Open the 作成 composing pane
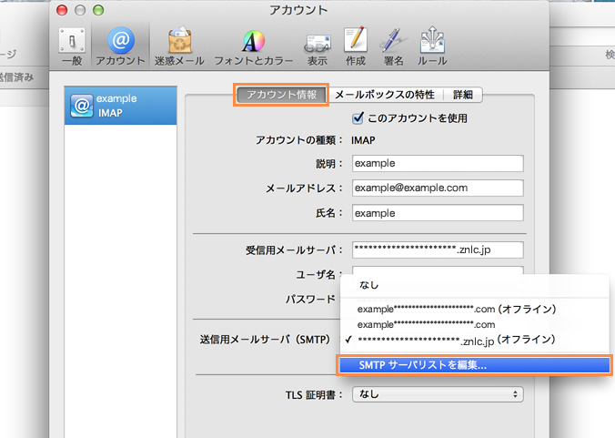 [x=356, y=46]
